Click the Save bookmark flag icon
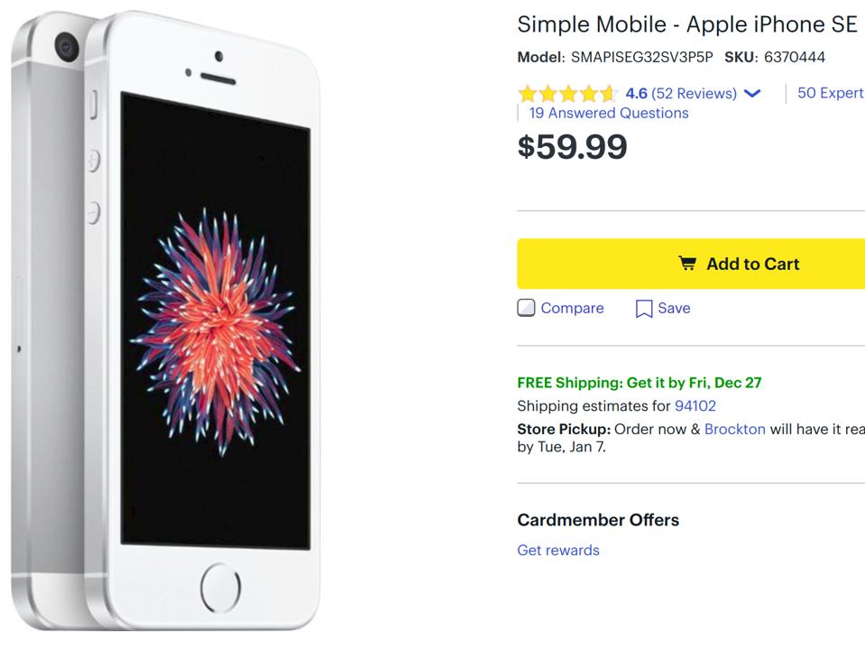The image size is (865, 650). [642, 308]
